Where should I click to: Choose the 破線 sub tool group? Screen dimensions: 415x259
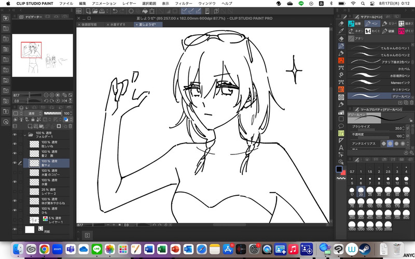point(389,31)
